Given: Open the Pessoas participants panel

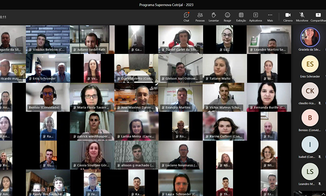Looking at the screenshot, I should click(200, 17).
